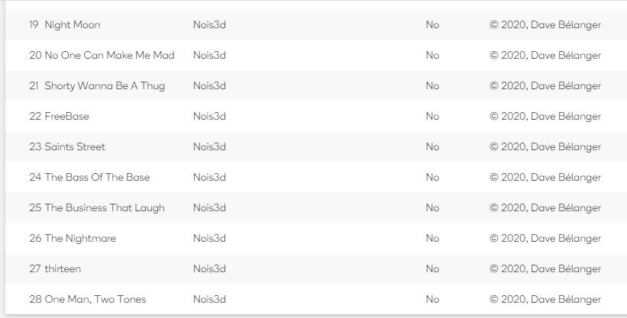This screenshot has height=318, width=627.
Task: Click copyright text on Night Moon row
Action: 545,24
